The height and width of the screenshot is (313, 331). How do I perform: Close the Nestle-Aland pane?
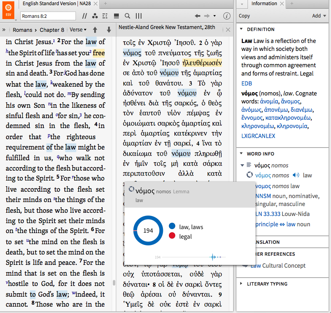[x=228, y=30]
